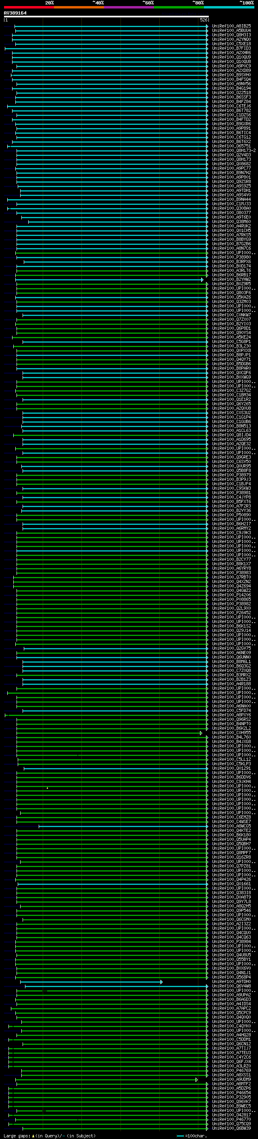This screenshot has height=1139, width=258.
Task: Click the cyan segment of the identity color scale
Action: pos(229,7)
